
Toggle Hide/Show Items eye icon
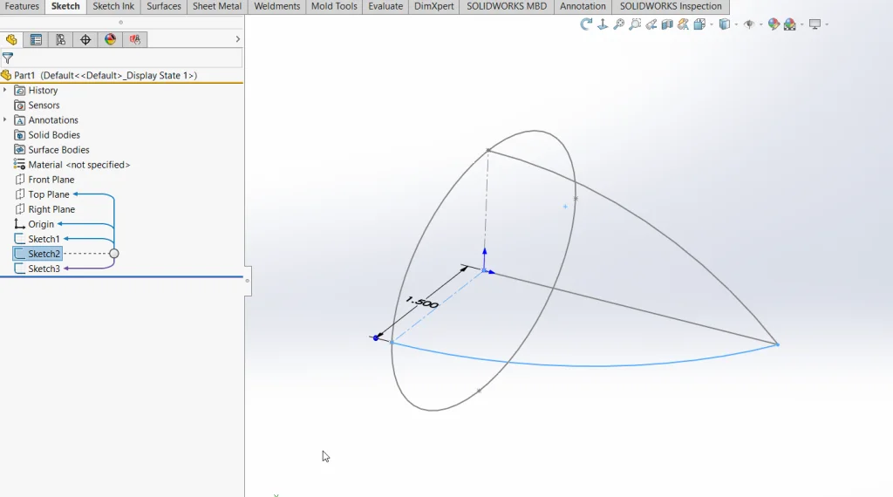click(749, 24)
